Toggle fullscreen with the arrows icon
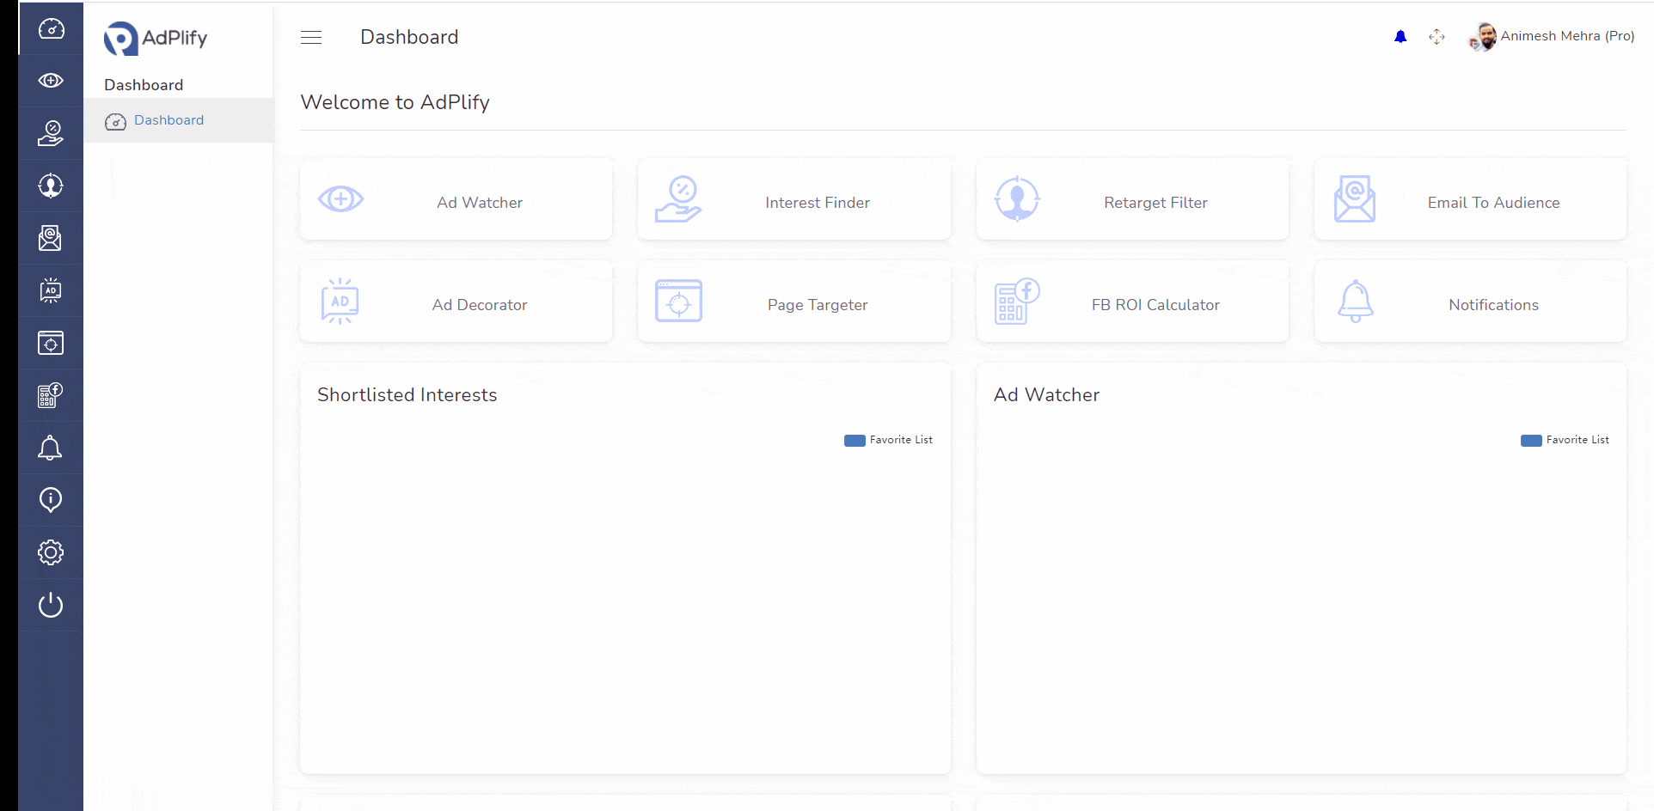1654x811 pixels. pos(1437,36)
